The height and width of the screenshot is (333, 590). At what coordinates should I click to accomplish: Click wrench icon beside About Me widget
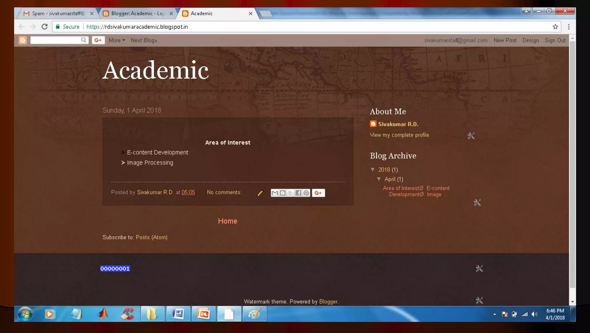471,136
